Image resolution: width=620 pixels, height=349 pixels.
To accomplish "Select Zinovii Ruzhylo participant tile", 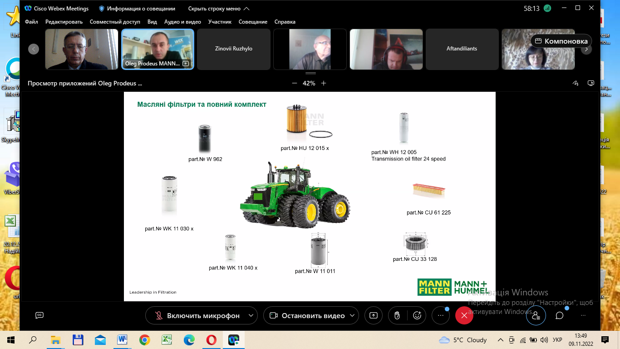I will [234, 49].
